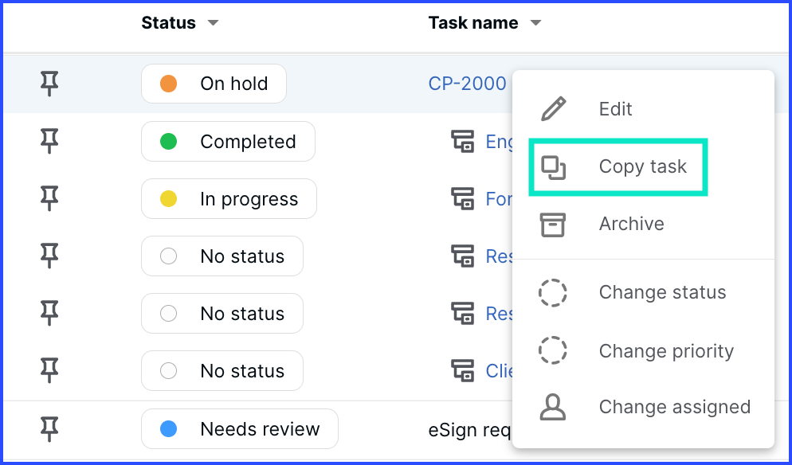
Task: Open the Status column sort dropdown arrow
Action: [214, 23]
